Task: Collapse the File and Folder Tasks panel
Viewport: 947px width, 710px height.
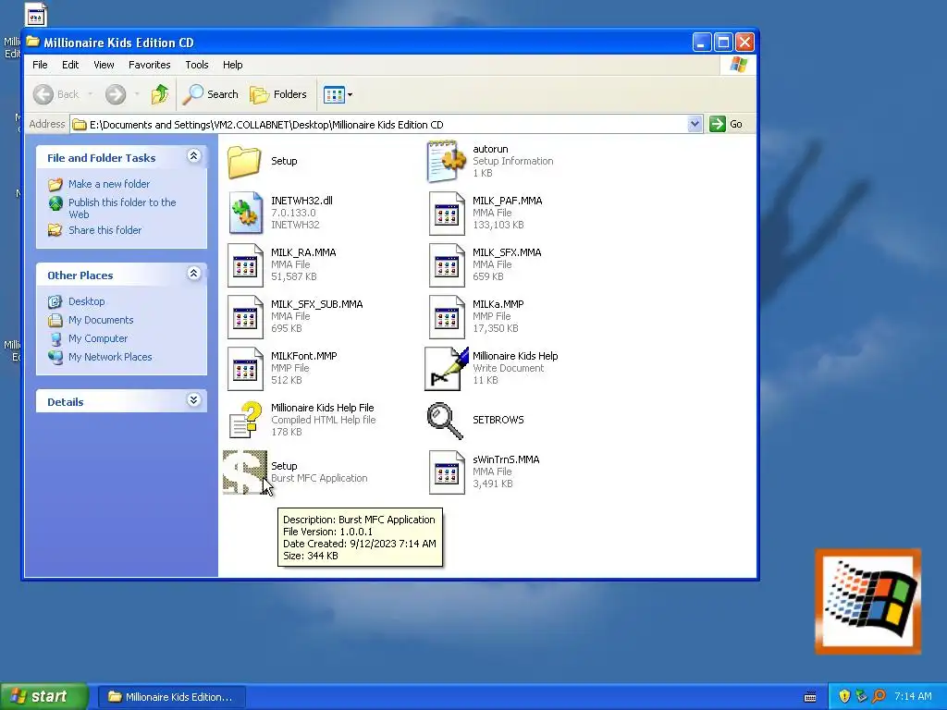Action: (x=193, y=156)
